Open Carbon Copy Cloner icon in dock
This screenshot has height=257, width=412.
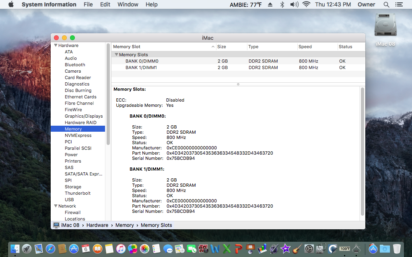[x=333, y=249]
